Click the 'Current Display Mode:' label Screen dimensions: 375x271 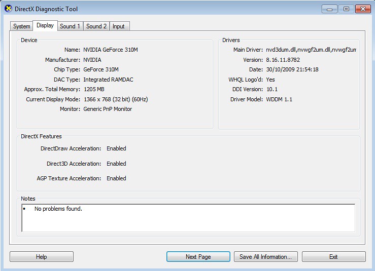tap(53, 99)
